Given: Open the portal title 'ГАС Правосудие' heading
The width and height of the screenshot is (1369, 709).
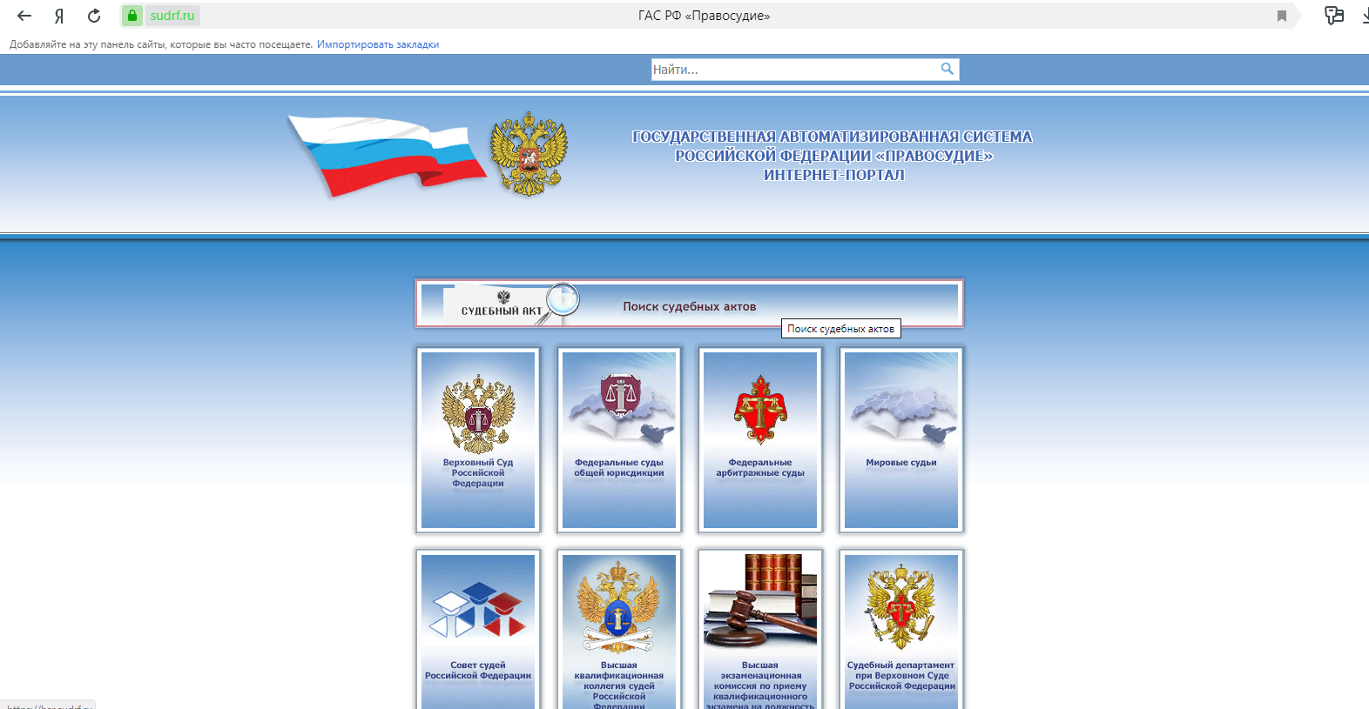Looking at the screenshot, I should point(833,156).
